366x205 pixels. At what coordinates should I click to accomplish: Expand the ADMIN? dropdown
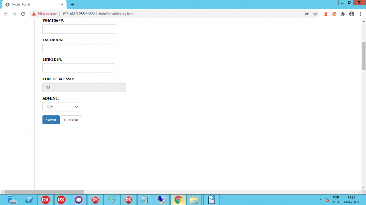tap(61, 107)
